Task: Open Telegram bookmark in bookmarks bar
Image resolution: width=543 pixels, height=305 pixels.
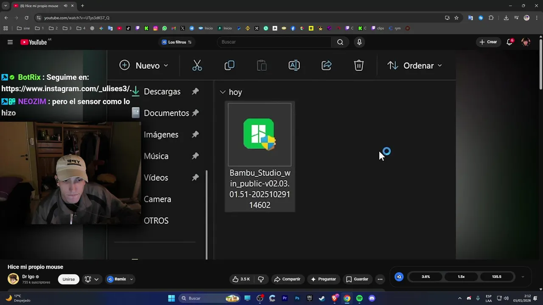Action: (x=192, y=28)
